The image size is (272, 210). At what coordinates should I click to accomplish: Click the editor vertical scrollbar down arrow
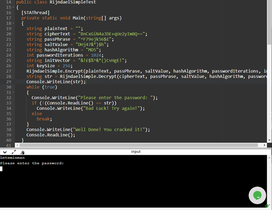coord(269,140)
